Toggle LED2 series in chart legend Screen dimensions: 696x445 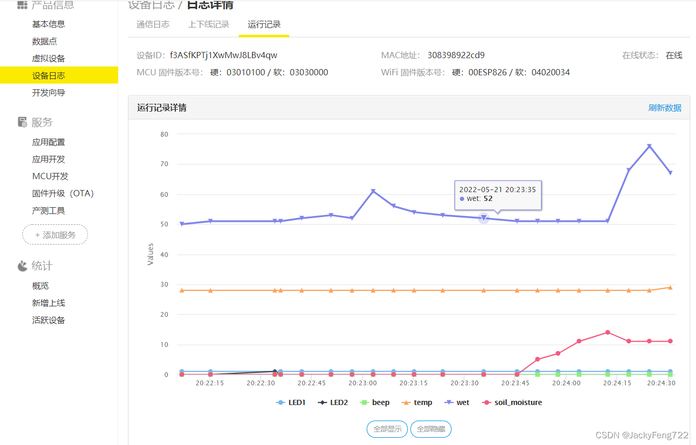coord(333,402)
